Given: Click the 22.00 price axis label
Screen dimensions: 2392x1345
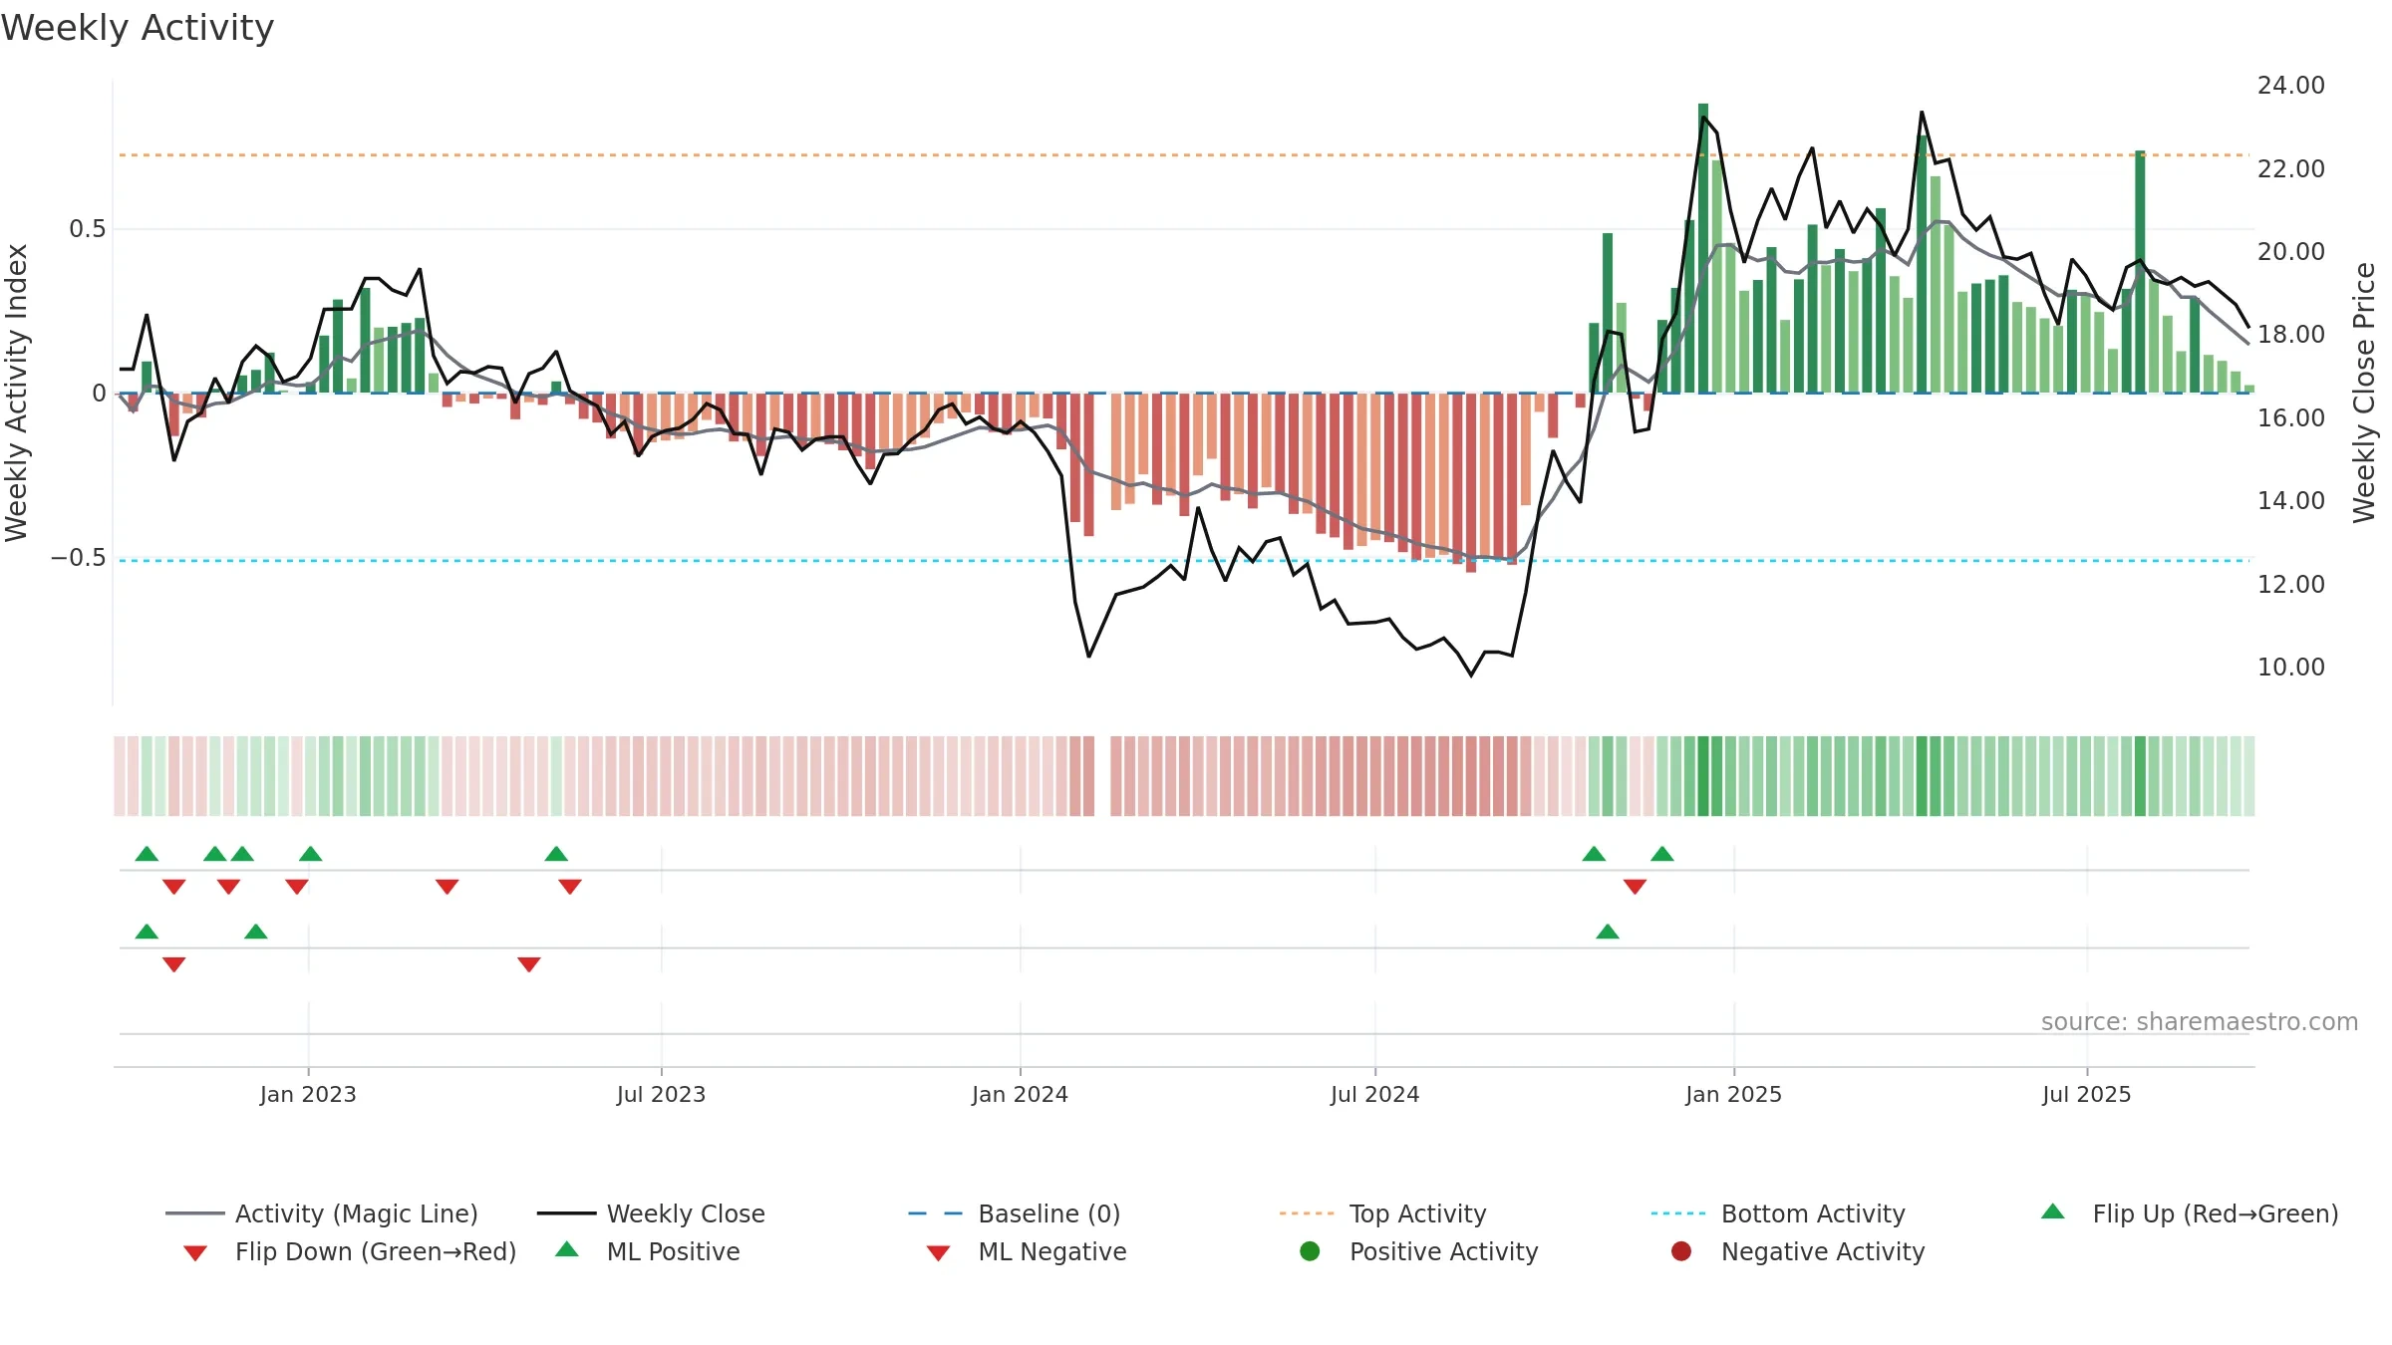Looking at the screenshot, I should click(2290, 168).
